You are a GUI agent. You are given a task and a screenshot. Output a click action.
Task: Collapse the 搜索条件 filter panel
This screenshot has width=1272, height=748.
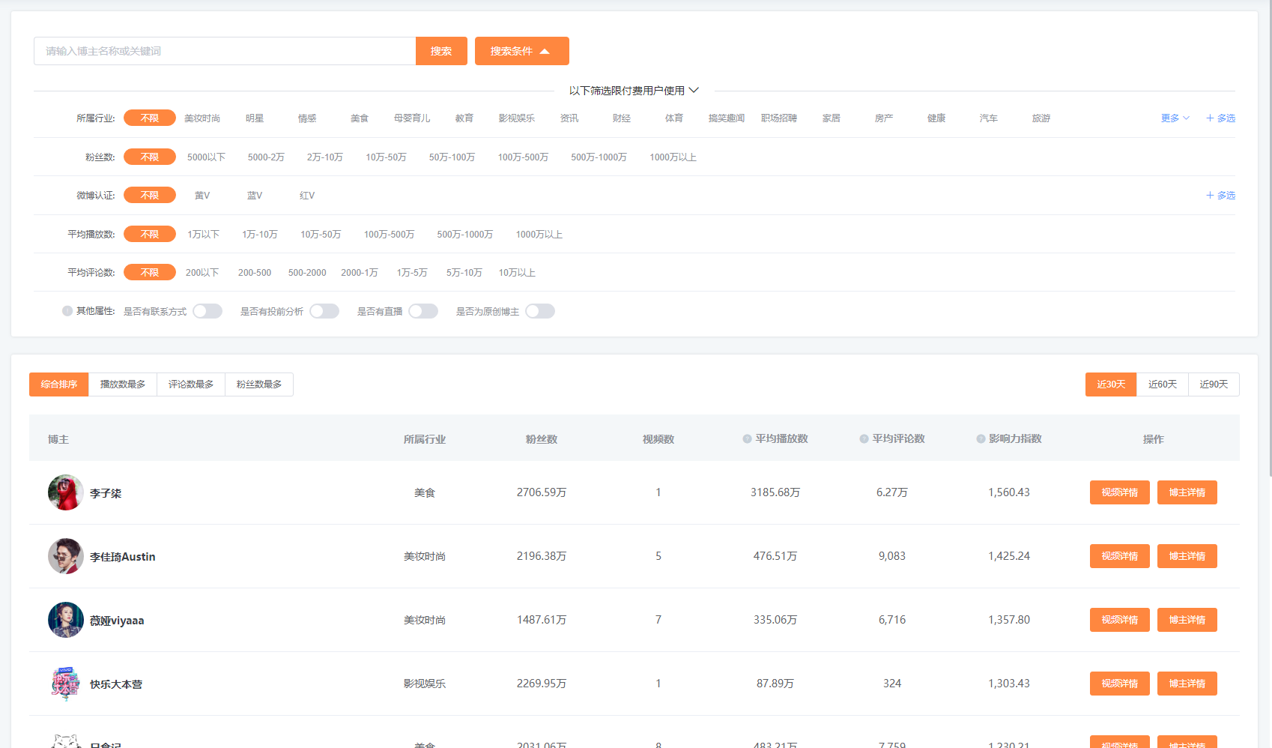[522, 51]
